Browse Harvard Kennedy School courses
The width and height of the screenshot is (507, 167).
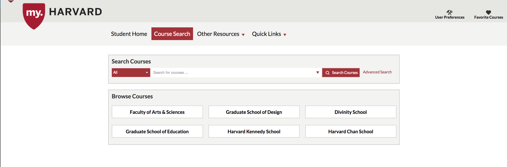(254, 131)
